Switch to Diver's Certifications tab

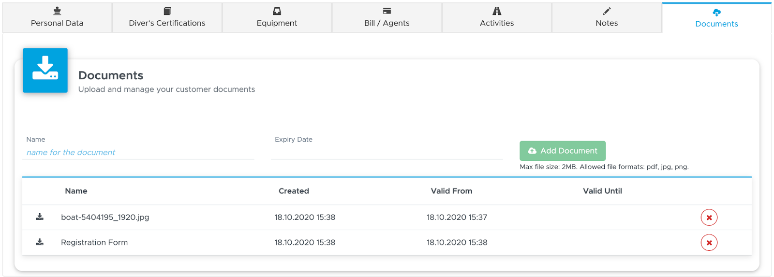pos(167,17)
